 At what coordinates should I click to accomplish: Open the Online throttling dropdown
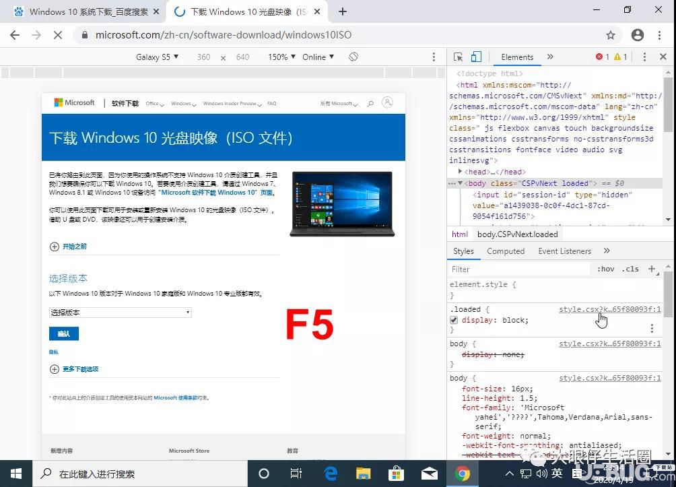pyautogui.click(x=318, y=57)
